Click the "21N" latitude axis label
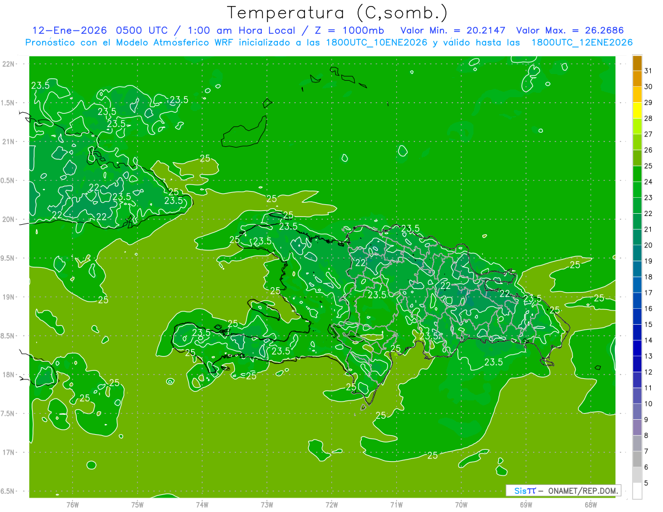 click(x=9, y=141)
